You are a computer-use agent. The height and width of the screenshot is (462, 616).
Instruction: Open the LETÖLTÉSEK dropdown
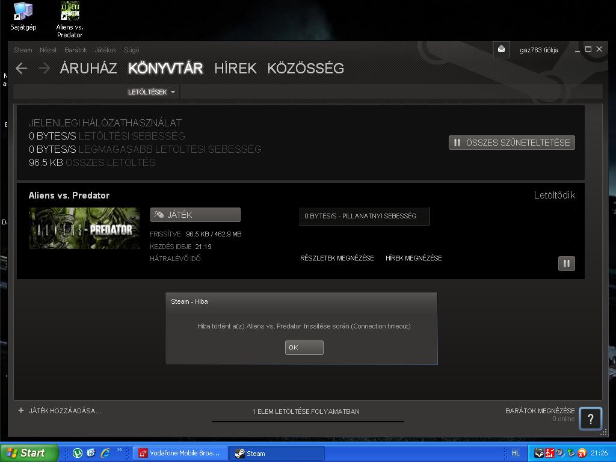click(151, 92)
